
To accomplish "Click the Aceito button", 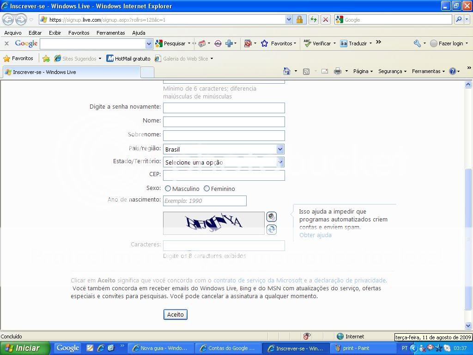I will (x=175, y=314).
